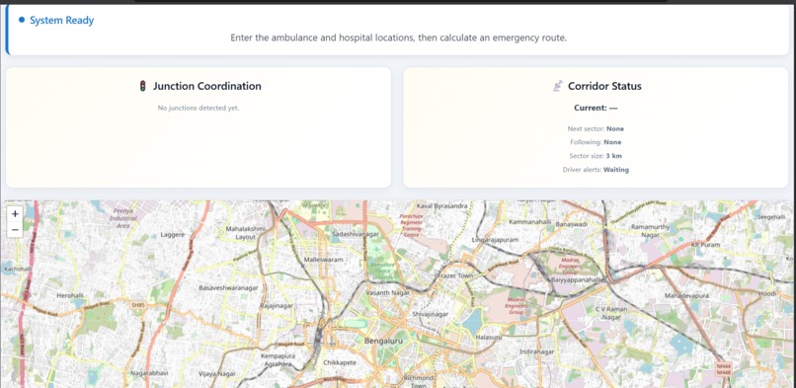Click the instruction text about emergency route
Viewport: 796px width, 388px height.
(399, 39)
